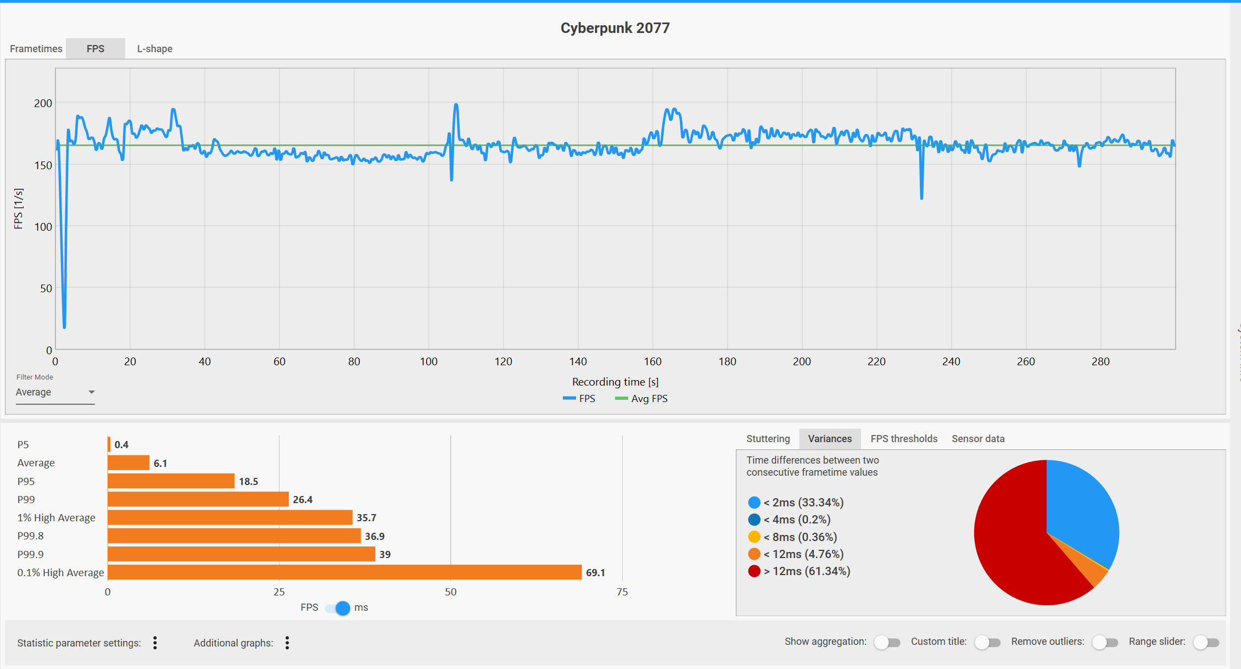The height and width of the screenshot is (669, 1241).
Task: Switch to the Frametimes tab
Action: [36, 49]
